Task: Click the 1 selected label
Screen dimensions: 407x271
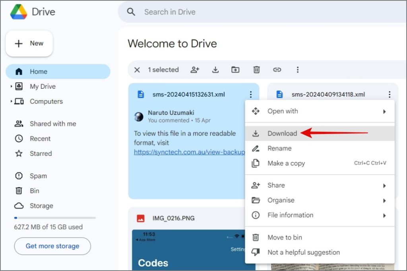Action: [x=163, y=70]
